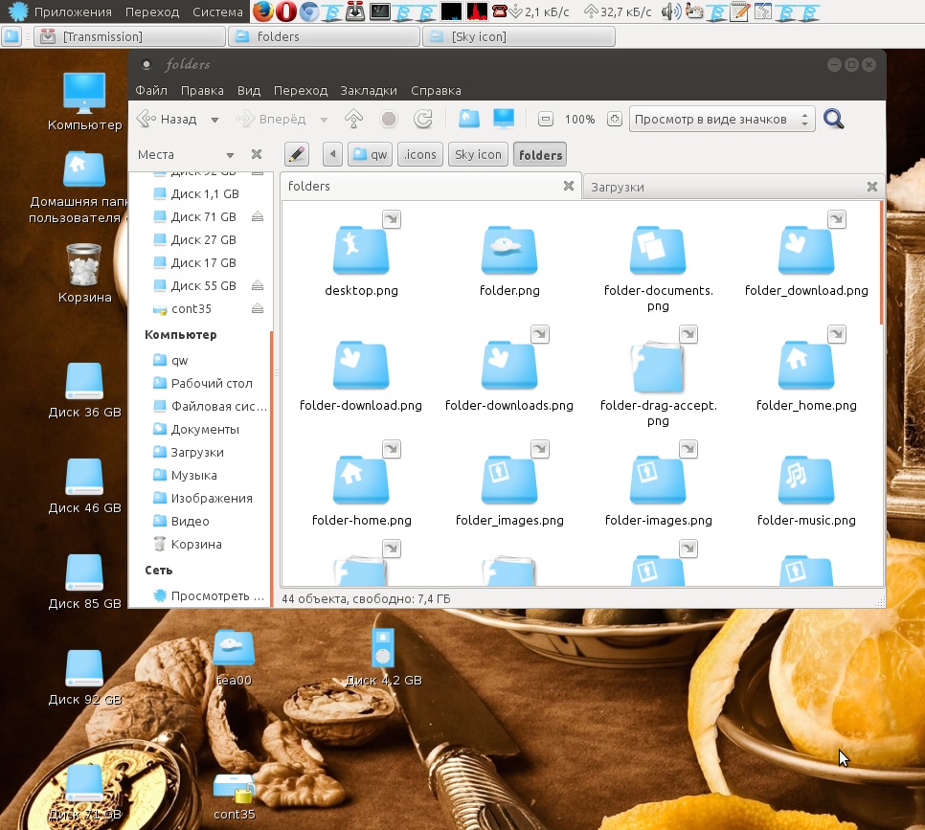925x830 pixels.
Task: Zoom in with the plus button
Action: (615, 119)
